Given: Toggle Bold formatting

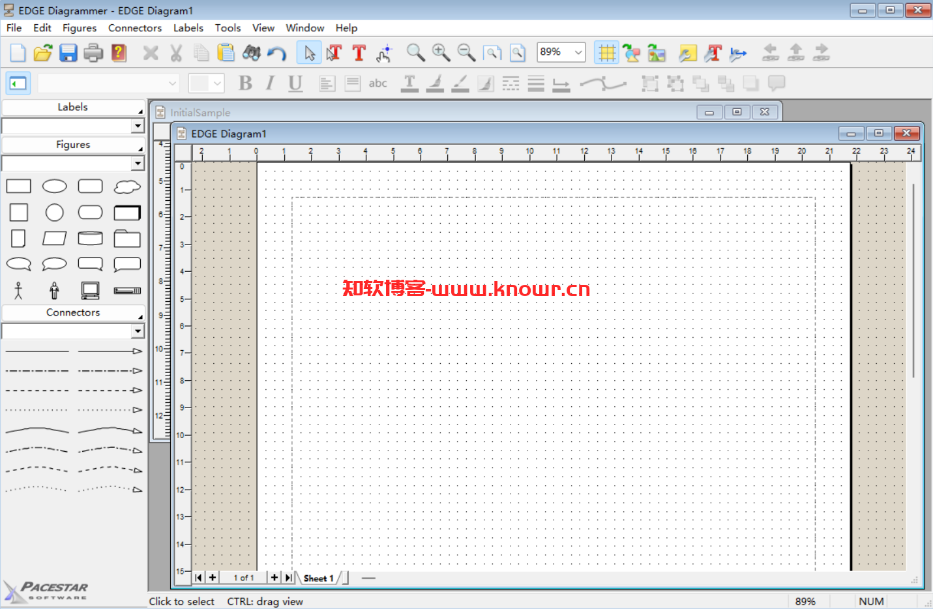Looking at the screenshot, I should pos(245,83).
